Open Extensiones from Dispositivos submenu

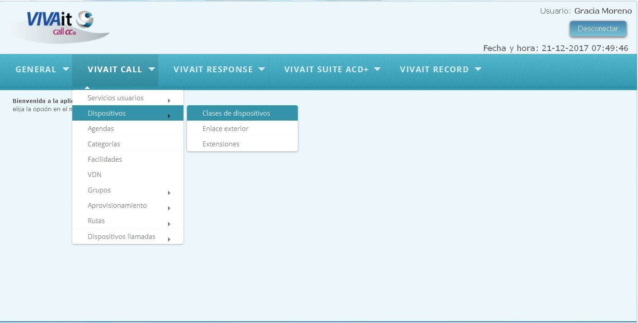click(x=242, y=144)
